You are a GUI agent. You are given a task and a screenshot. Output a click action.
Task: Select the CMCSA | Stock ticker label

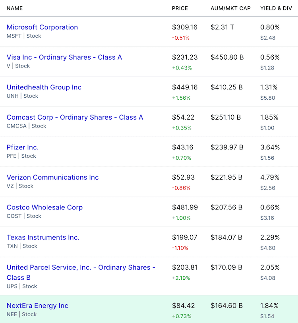(x=26, y=126)
